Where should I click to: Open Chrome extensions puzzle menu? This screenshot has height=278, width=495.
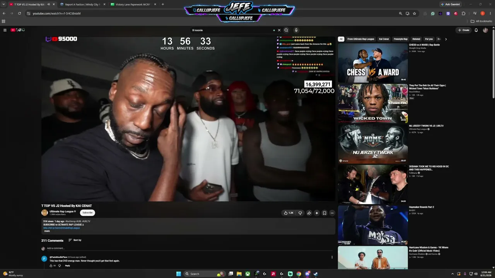(x=464, y=14)
